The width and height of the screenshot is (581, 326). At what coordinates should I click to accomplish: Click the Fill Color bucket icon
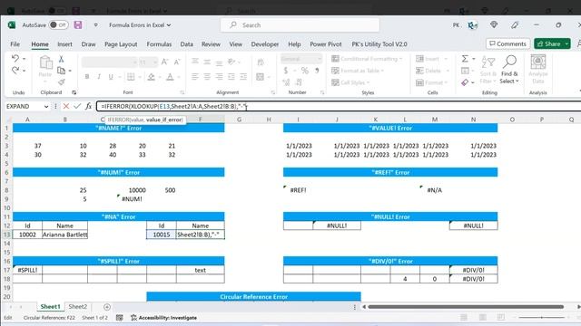tap(152, 76)
